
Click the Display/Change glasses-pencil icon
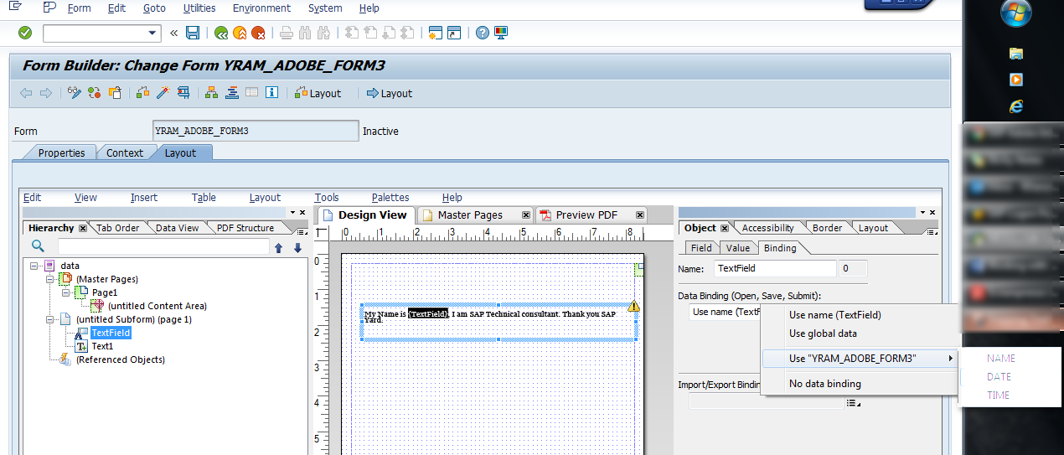[75, 93]
